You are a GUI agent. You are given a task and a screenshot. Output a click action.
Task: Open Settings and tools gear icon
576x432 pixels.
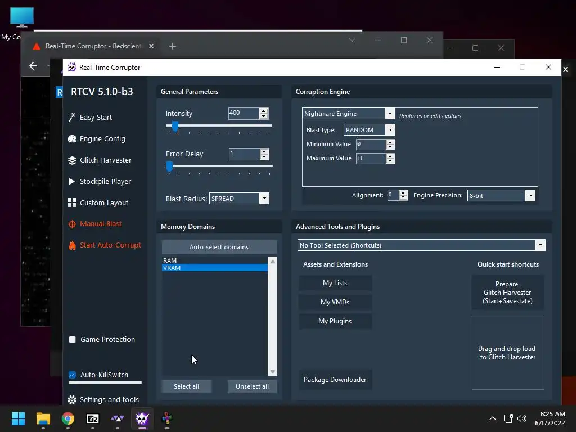(72, 400)
